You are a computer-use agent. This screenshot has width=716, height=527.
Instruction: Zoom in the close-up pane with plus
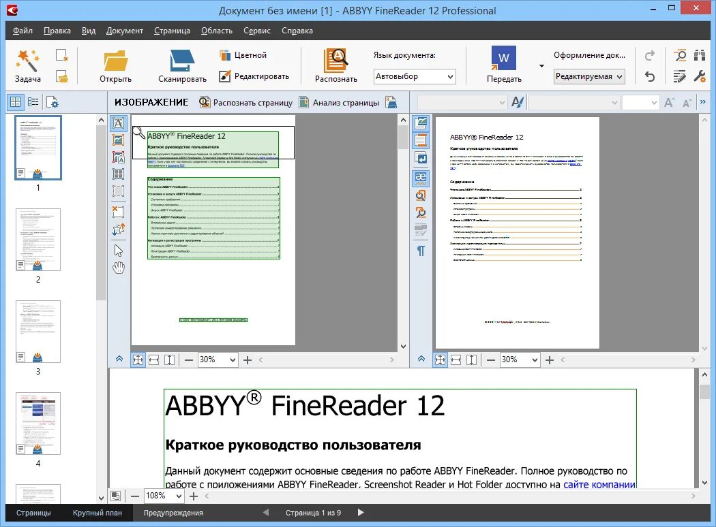point(194,496)
